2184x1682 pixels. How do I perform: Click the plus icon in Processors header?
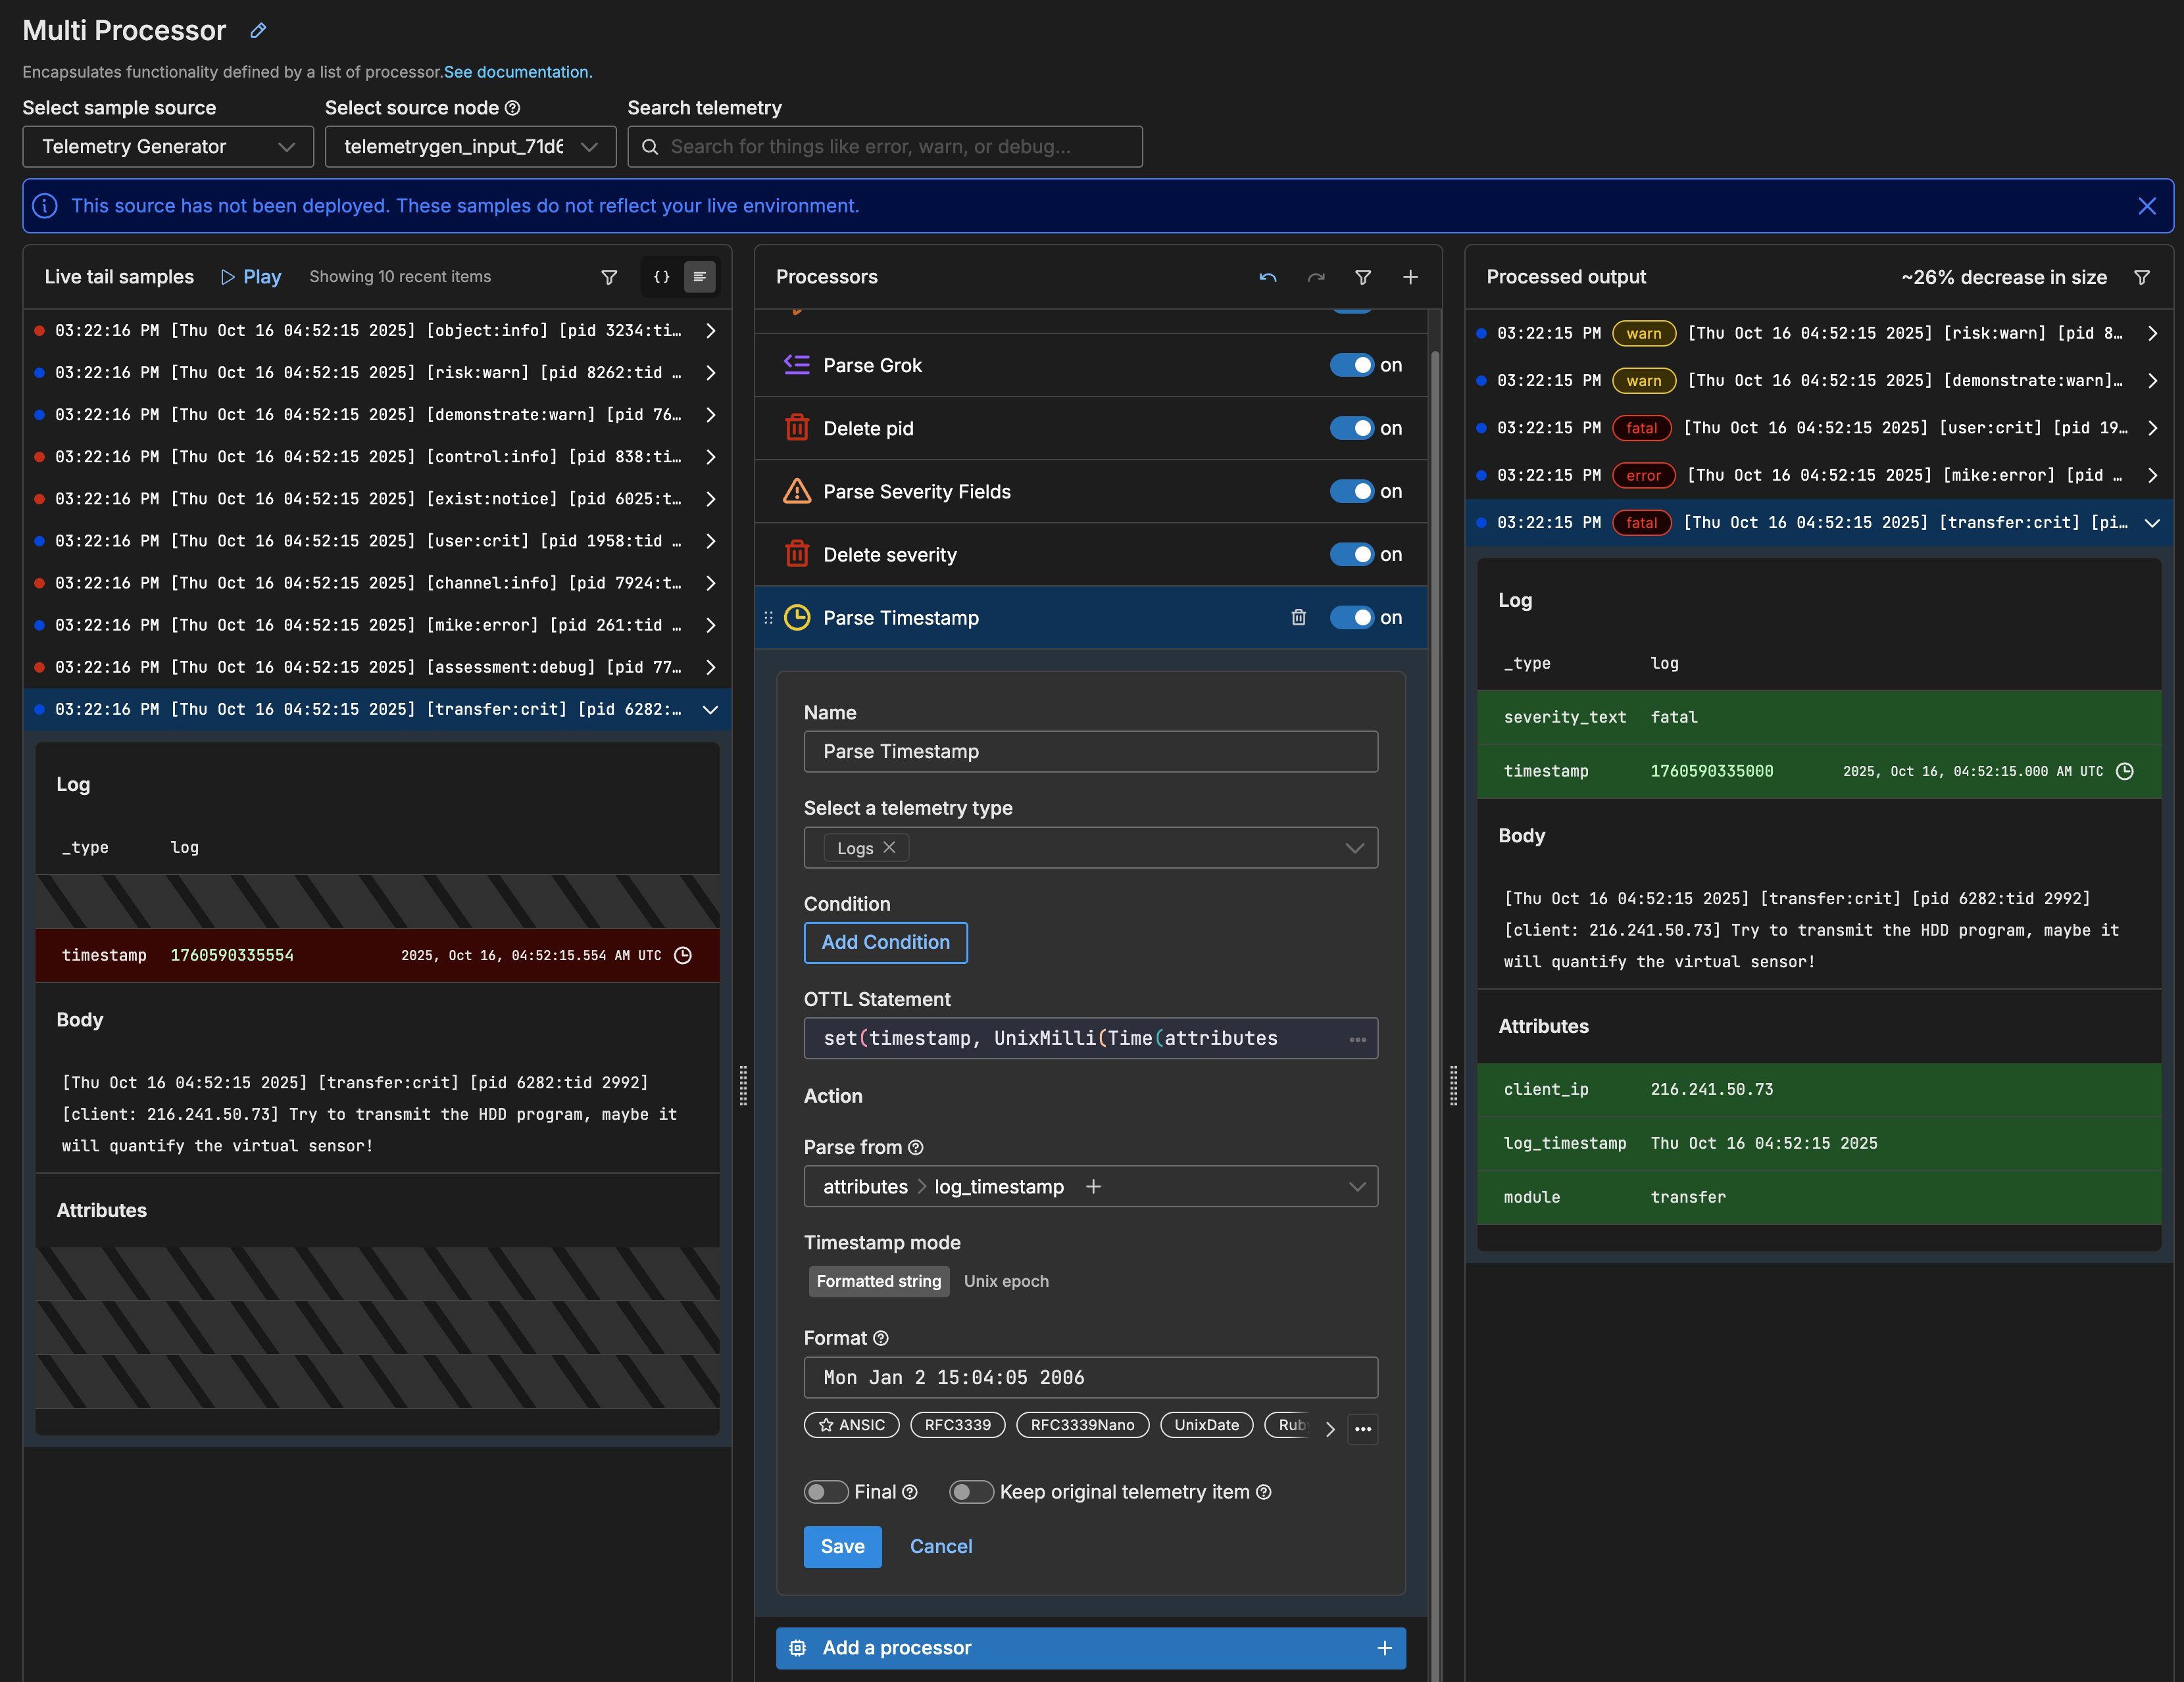[1410, 278]
